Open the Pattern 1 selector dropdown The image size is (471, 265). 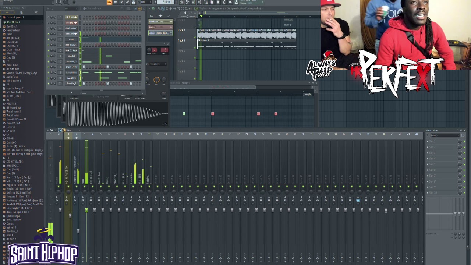click(166, 2)
